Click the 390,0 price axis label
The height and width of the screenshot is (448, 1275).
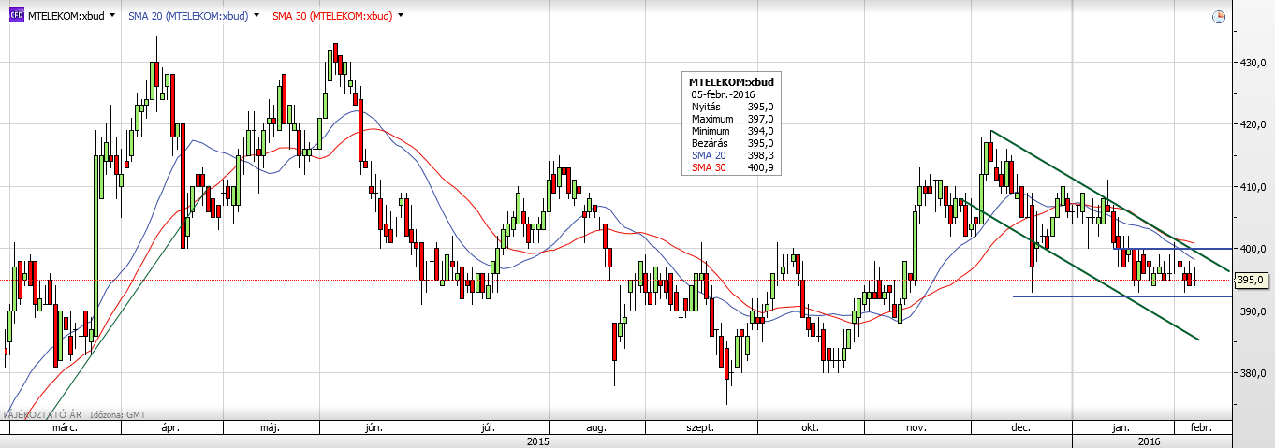1253,311
